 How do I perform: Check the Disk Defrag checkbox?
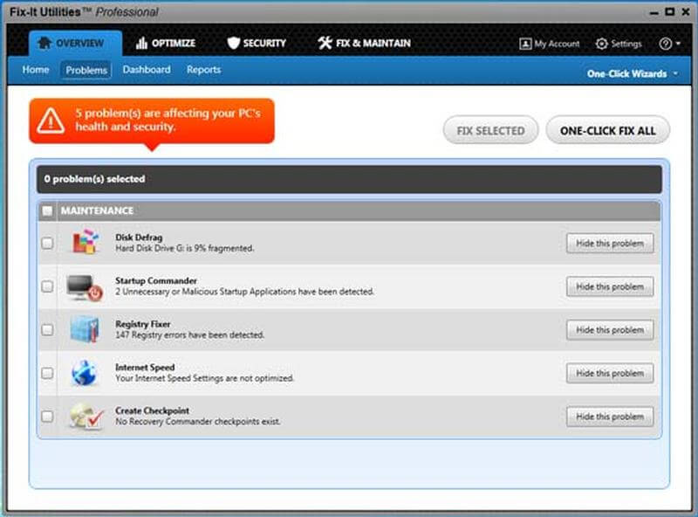(47, 244)
